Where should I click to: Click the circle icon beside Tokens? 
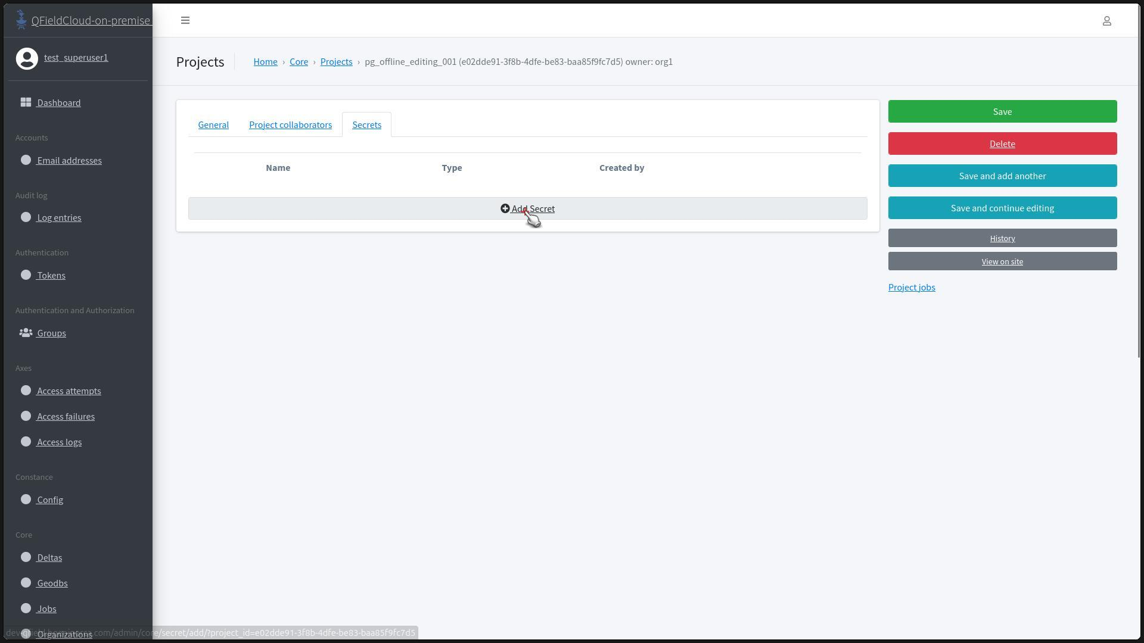point(26,275)
